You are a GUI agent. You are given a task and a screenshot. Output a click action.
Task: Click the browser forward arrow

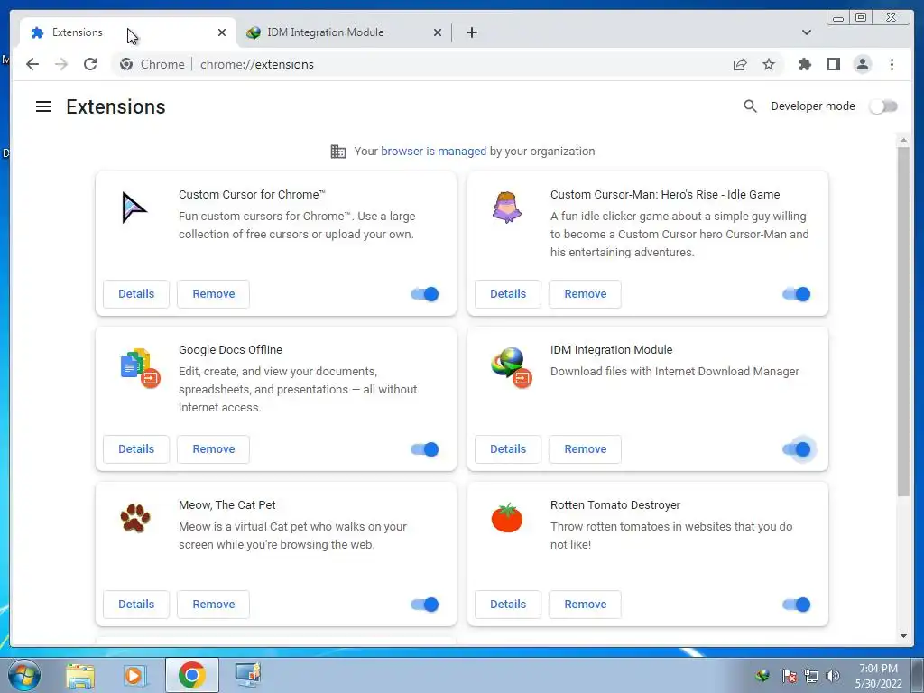click(x=61, y=64)
